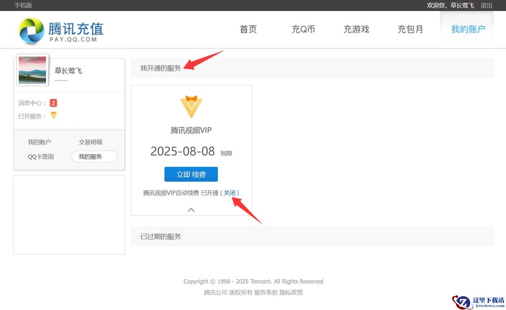Click the 腾讯公司 footer link
This screenshot has width=506, height=310.
216,292
